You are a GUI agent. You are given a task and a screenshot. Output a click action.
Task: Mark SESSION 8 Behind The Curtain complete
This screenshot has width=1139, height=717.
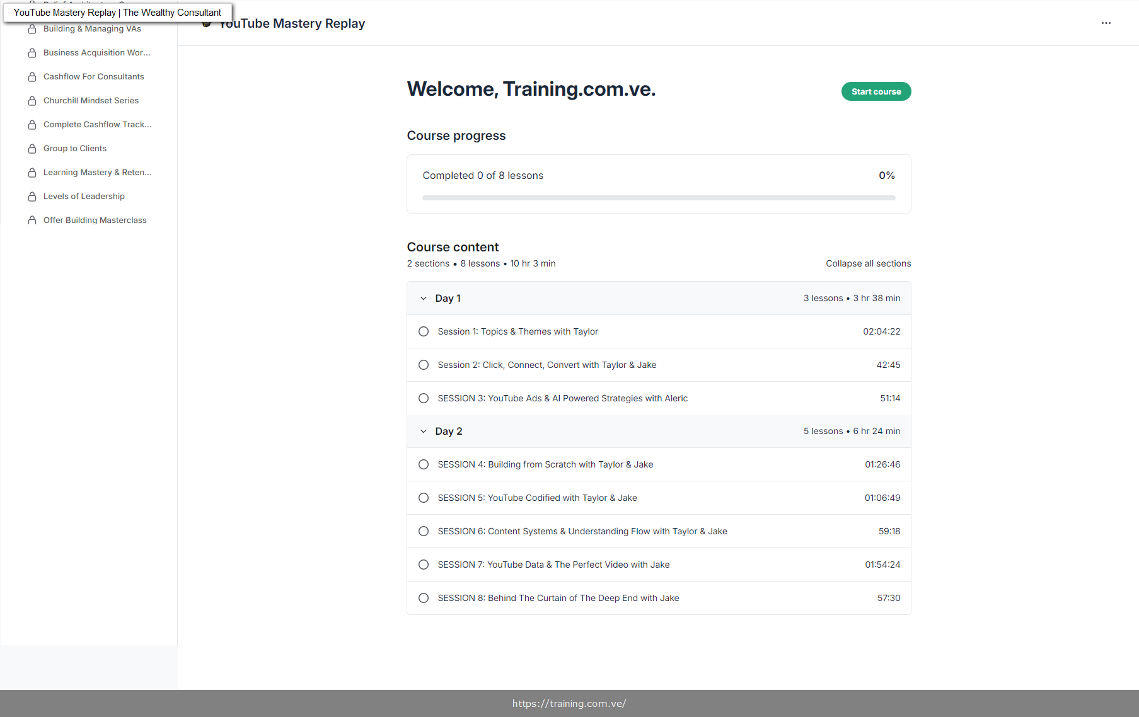click(423, 598)
